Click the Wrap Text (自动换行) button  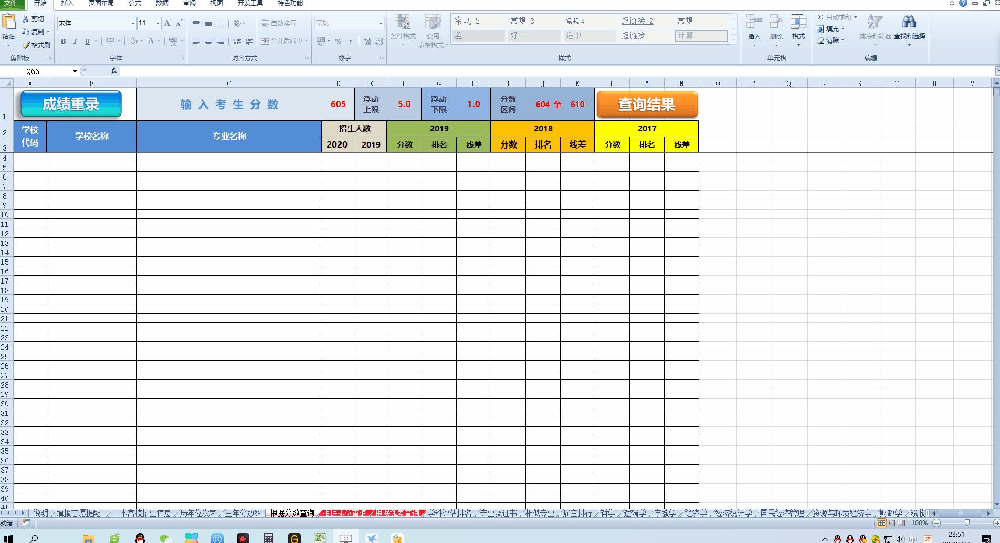(279, 23)
